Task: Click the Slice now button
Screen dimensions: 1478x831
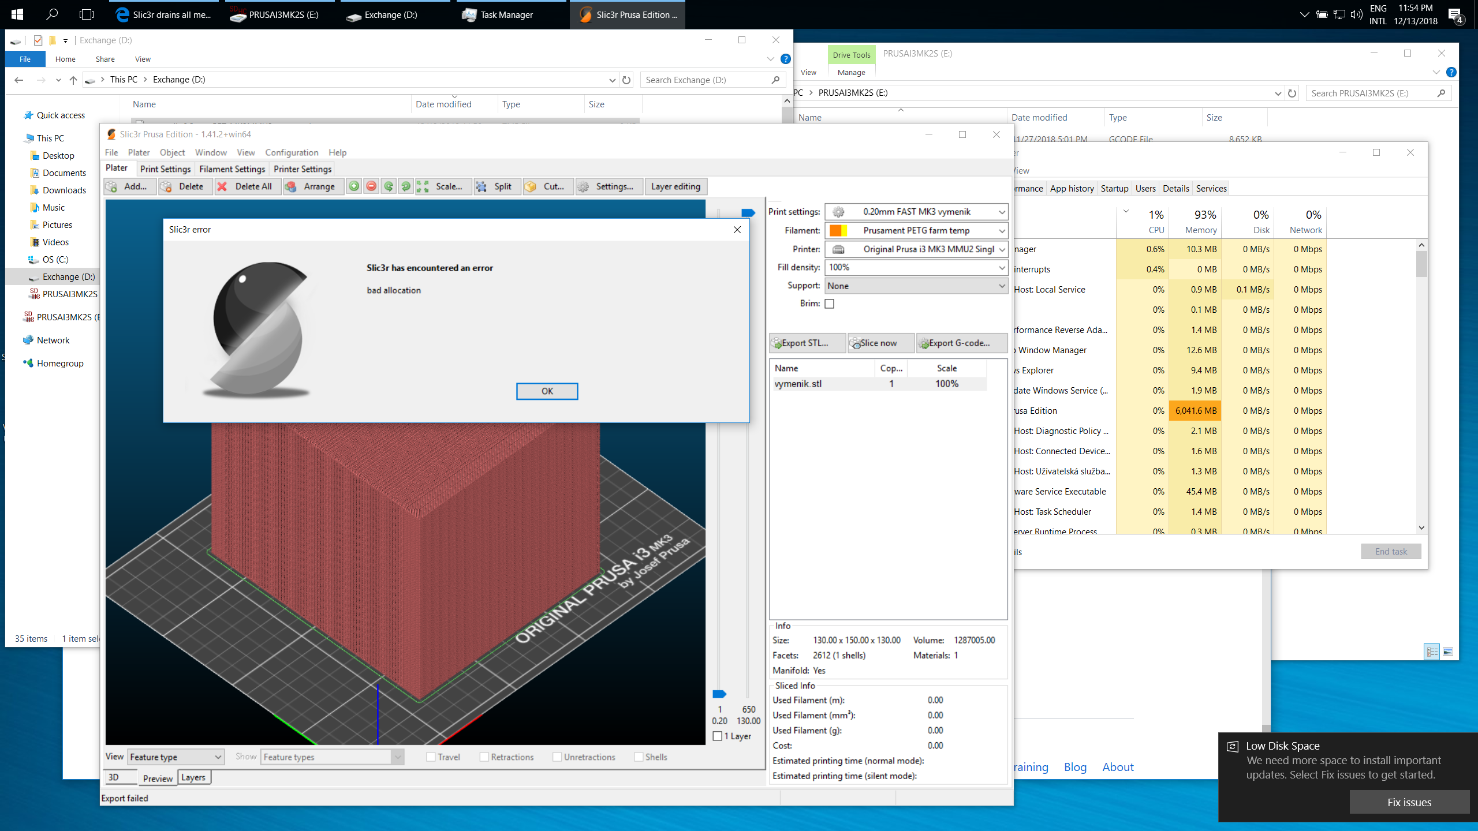Action: coord(880,343)
